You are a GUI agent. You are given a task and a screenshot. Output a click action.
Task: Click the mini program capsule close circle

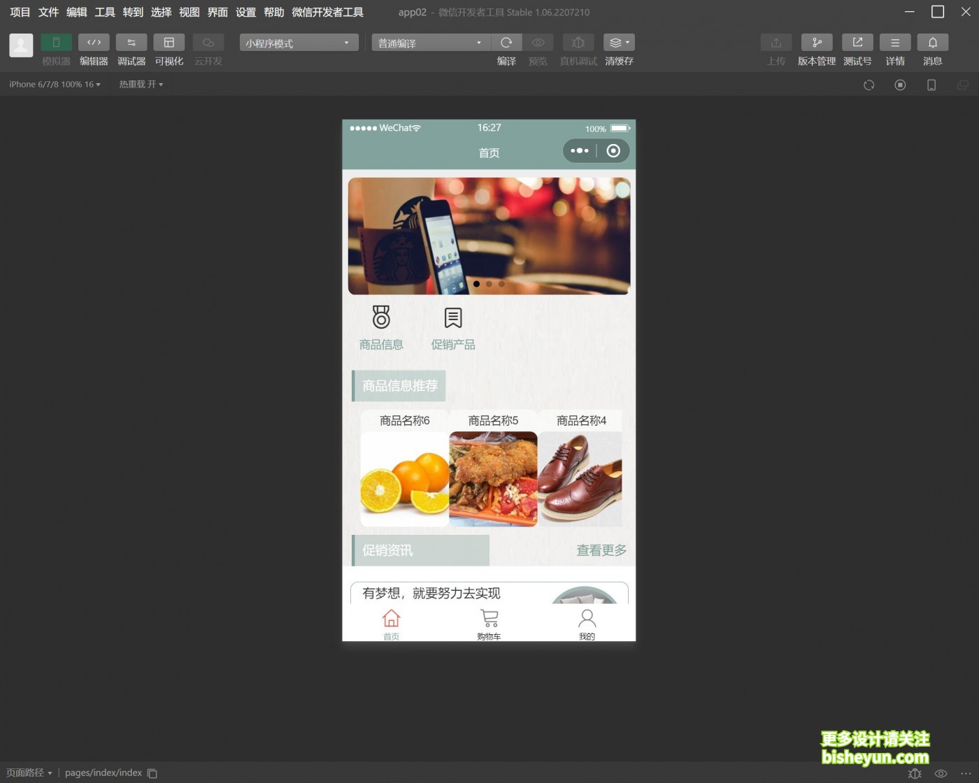point(613,151)
